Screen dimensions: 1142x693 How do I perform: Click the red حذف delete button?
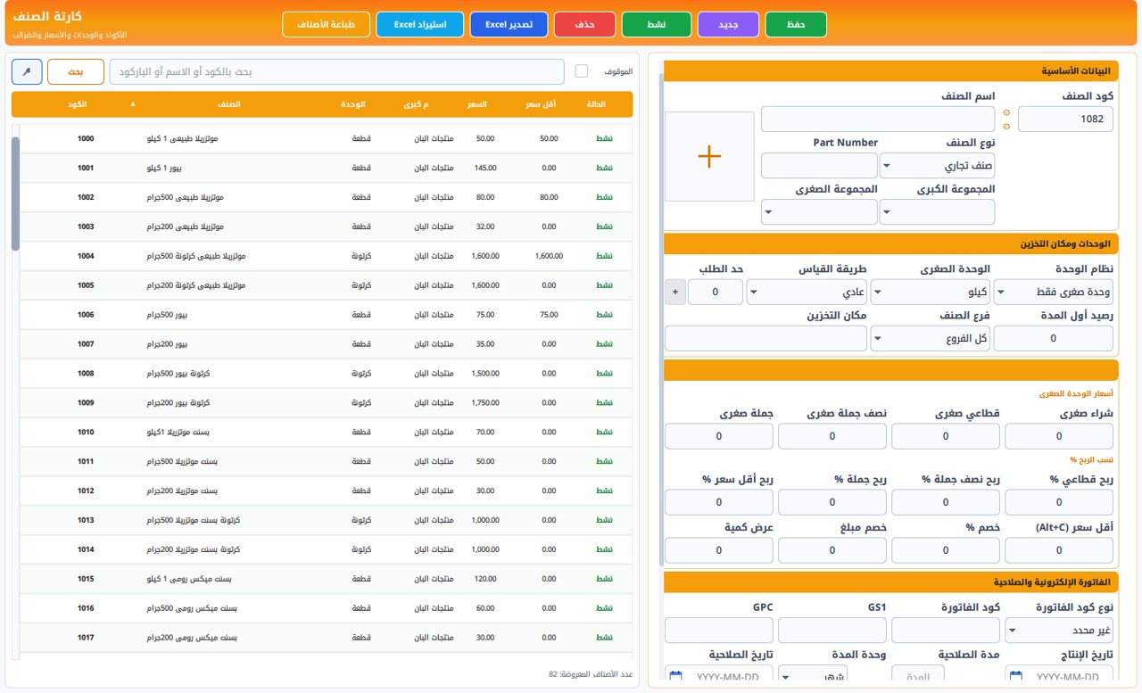[584, 25]
